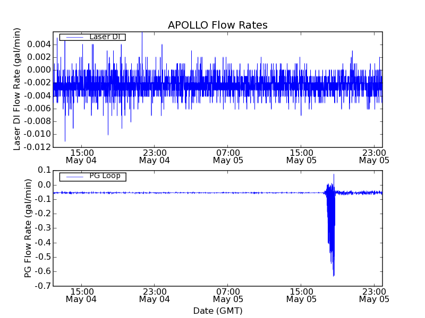Click the -0.7 y-axis tick on bottom plot
Screen dimensions: 425x318
pyautogui.click(x=42, y=286)
